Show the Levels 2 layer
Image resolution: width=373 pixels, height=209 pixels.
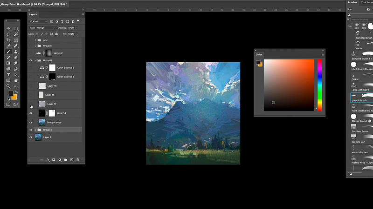31,53
